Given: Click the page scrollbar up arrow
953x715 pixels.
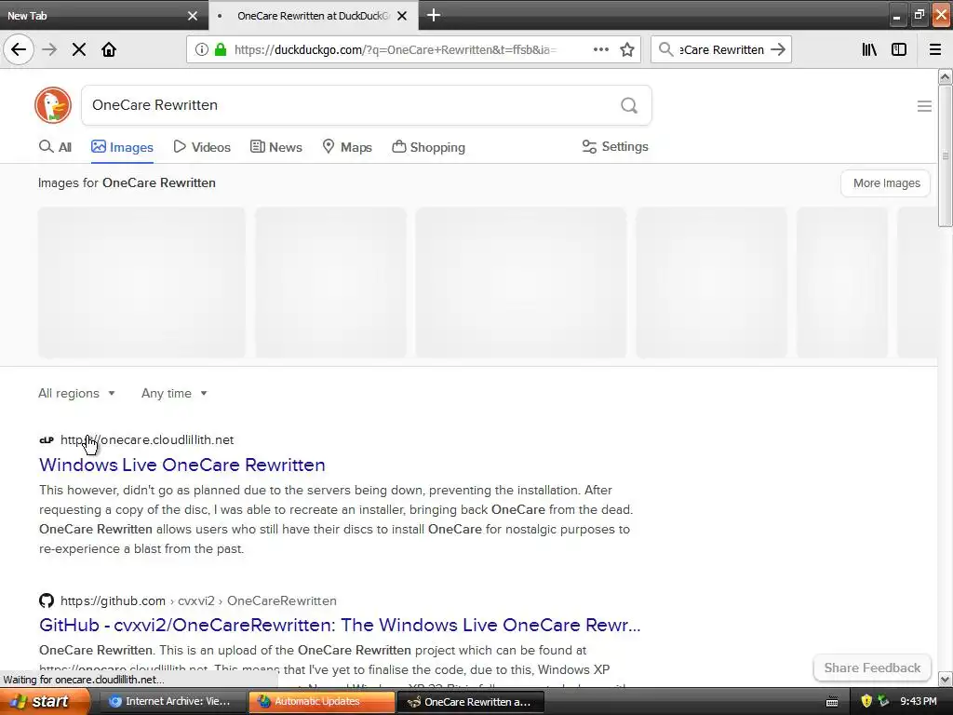Looking at the screenshot, I should click(946, 76).
